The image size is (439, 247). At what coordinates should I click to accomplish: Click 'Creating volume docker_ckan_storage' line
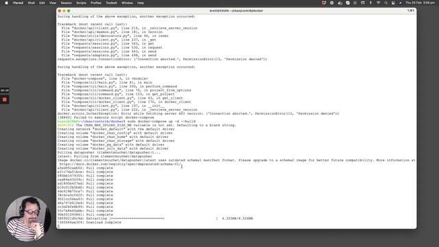(x=116, y=141)
